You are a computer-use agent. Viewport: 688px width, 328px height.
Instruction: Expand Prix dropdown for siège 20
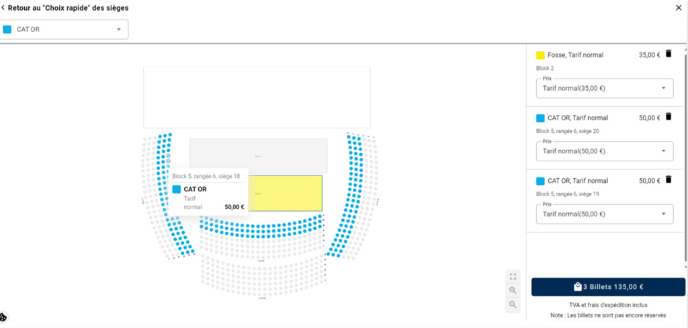605,151
